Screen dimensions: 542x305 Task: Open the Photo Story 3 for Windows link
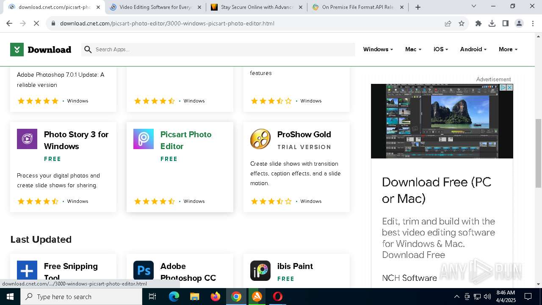[76, 140]
